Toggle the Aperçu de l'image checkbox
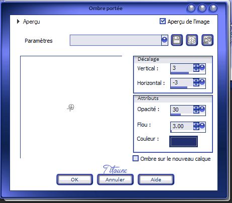Viewport: 232px width, 203px height. (163, 21)
